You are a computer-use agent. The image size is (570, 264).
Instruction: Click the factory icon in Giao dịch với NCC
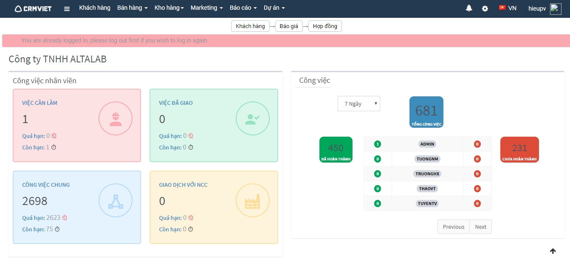click(253, 200)
